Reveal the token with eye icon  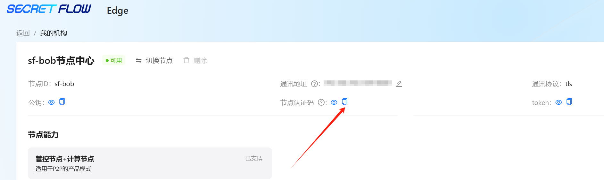click(x=559, y=102)
